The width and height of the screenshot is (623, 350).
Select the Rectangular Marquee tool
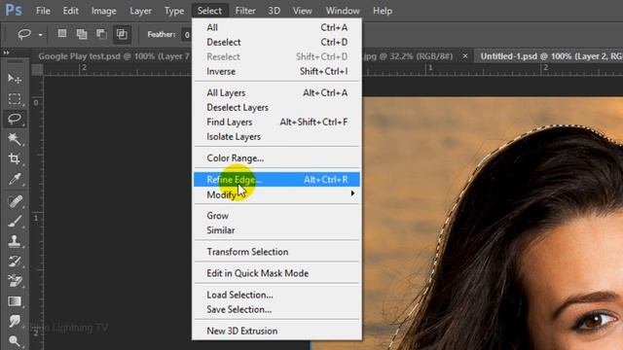pyautogui.click(x=15, y=98)
